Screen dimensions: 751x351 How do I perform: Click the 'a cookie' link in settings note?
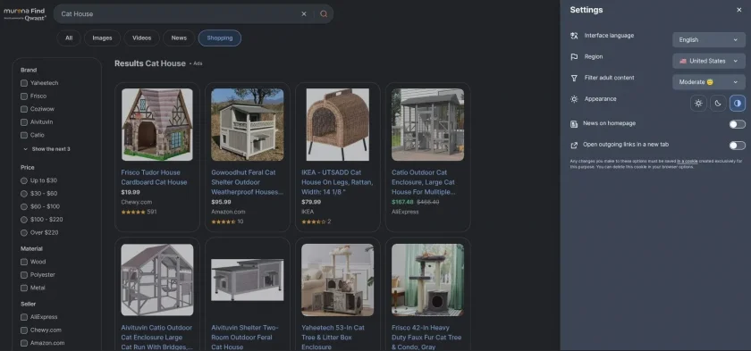pyautogui.click(x=687, y=161)
